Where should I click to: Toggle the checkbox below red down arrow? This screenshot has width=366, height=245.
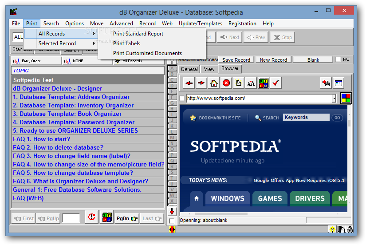172,221
